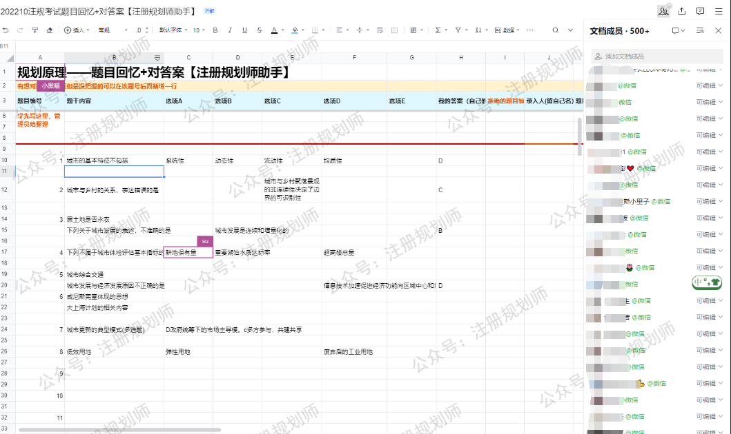Close the 文档成员 panel
The height and width of the screenshot is (434, 731).
click(718, 31)
